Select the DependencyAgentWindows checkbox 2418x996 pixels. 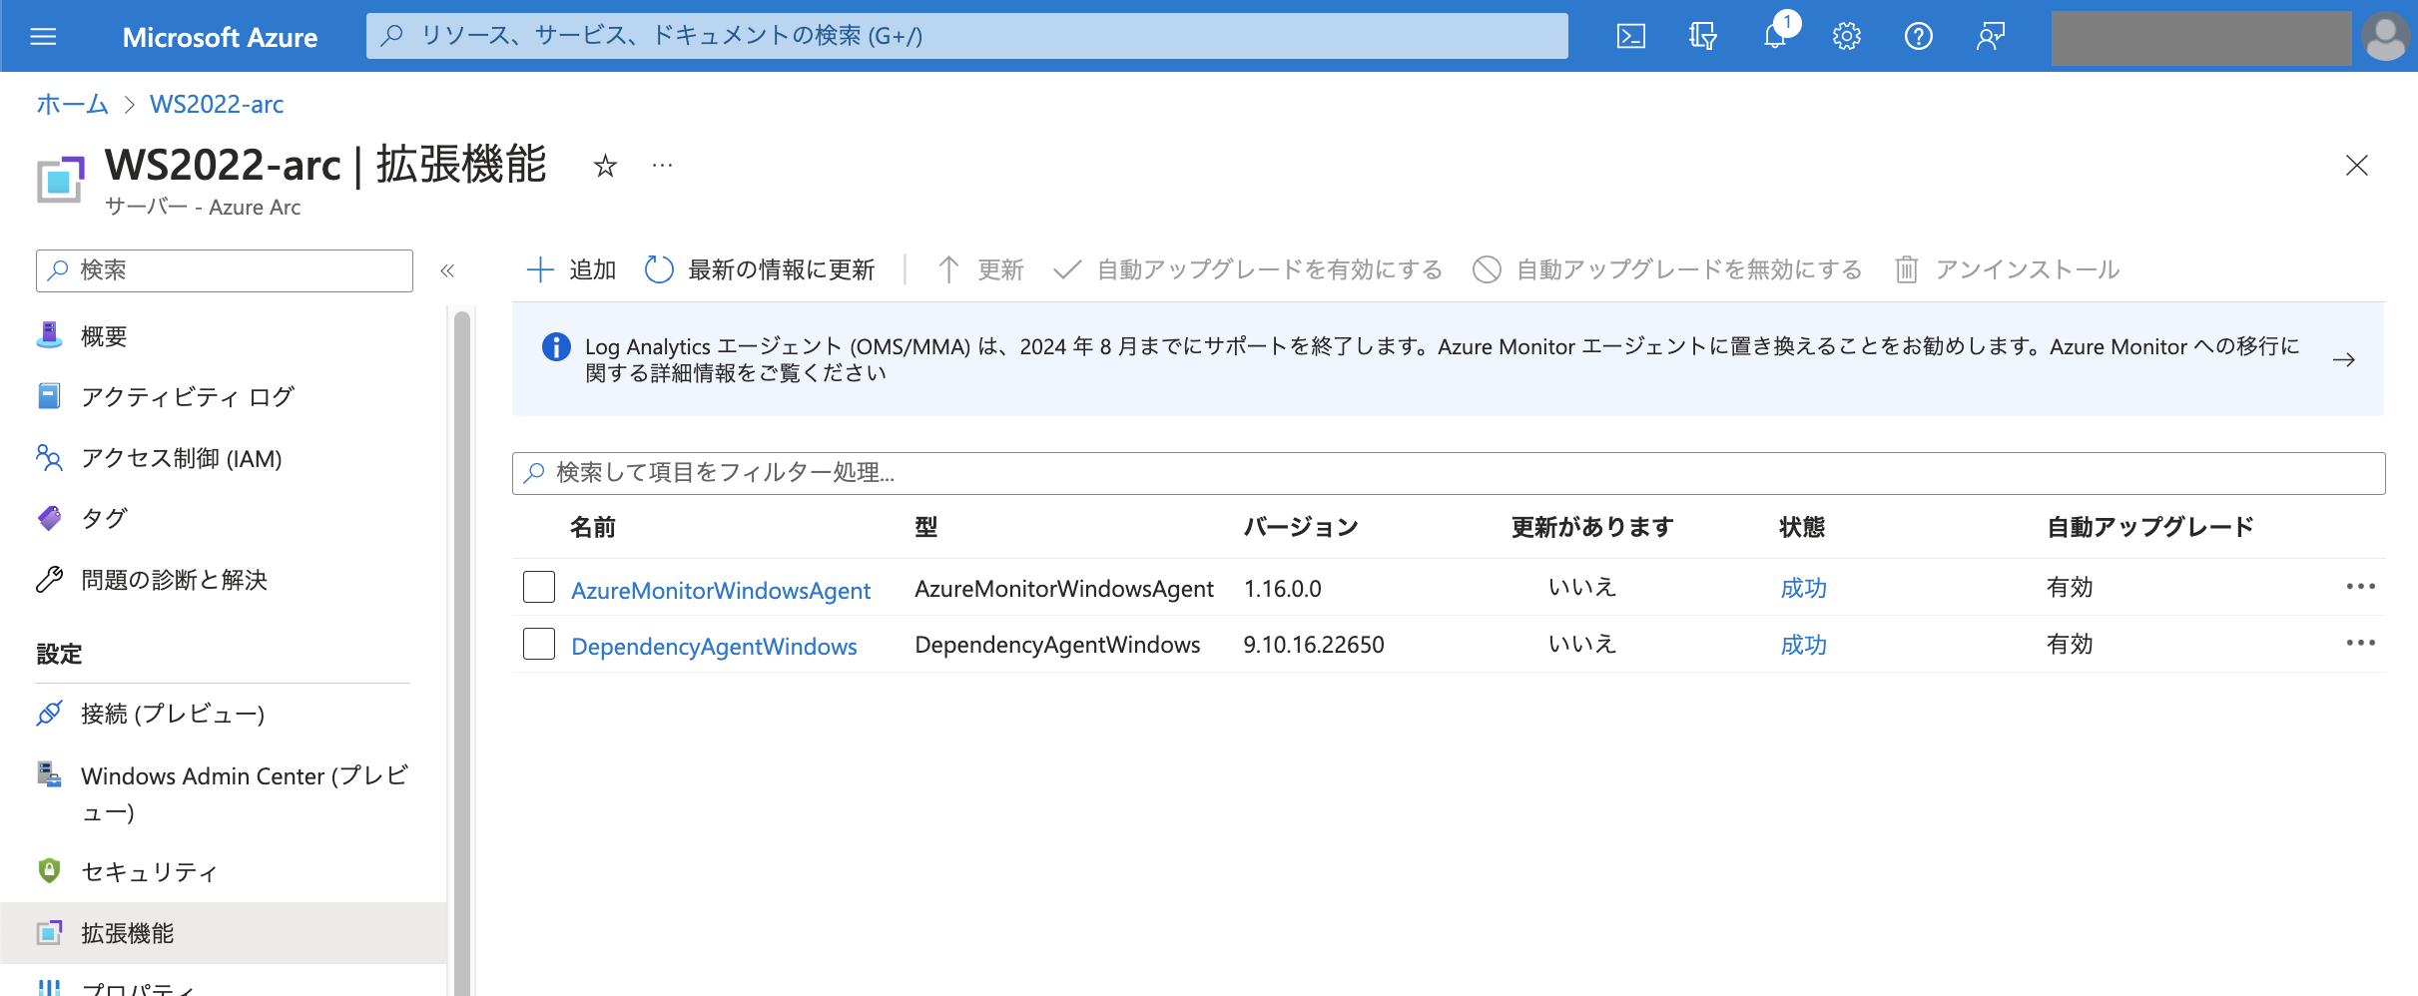[x=539, y=644]
